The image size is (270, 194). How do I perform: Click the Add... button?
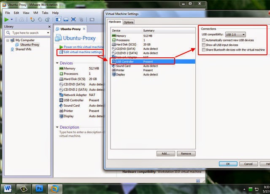pos(166,154)
